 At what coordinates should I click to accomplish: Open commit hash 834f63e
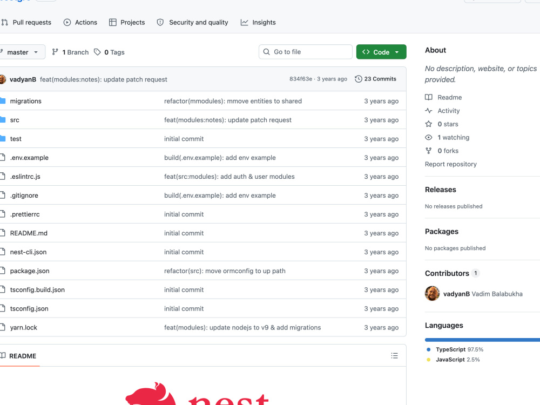pyautogui.click(x=301, y=79)
